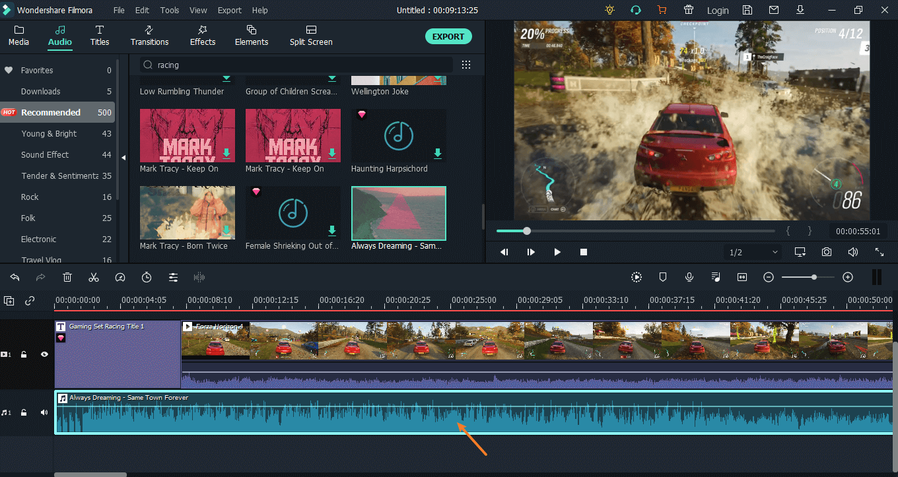898x477 pixels.
Task: Select Mark Tracy - Born Twice thumbnail
Action: point(188,212)
